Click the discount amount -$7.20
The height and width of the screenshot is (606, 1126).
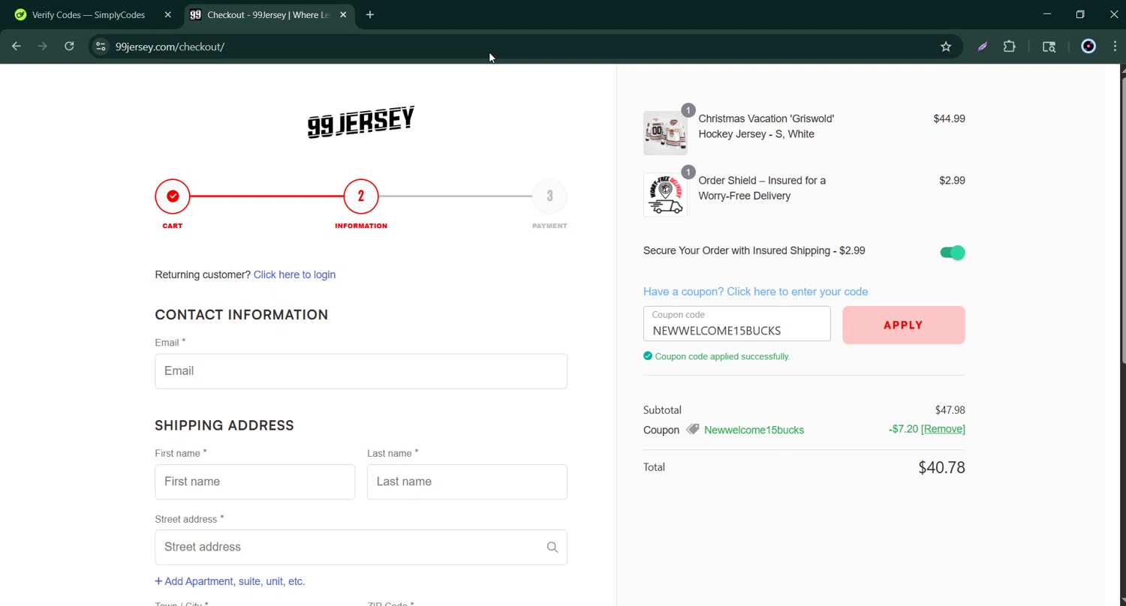903,429
